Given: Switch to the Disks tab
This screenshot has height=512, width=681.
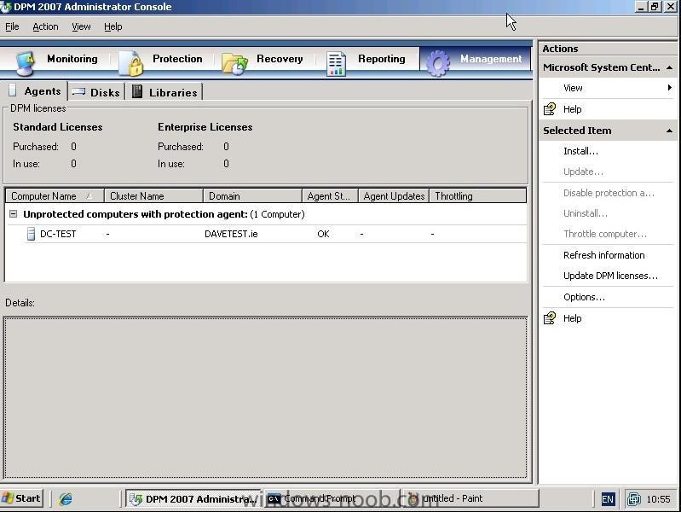Looking at the screenshot, I should (97, 92).
